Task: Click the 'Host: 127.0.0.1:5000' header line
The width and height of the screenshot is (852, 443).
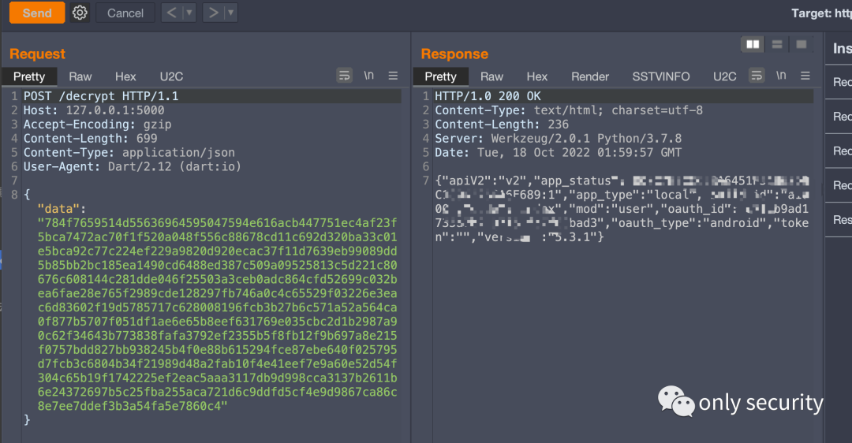Action: [x=94, y=110]
